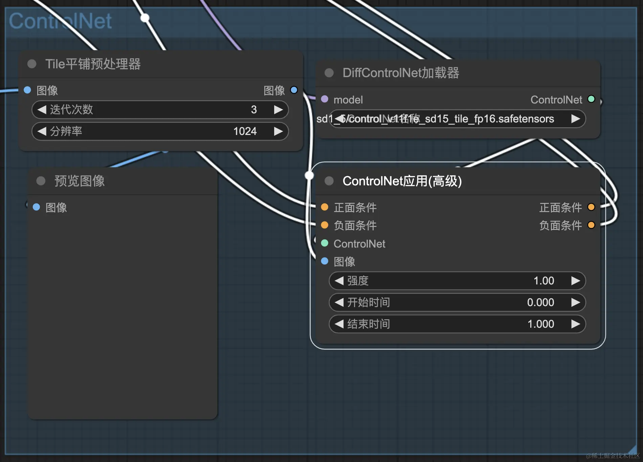Collapse the DiffControlNet加载器 node via its dot

tap(329, 73)
